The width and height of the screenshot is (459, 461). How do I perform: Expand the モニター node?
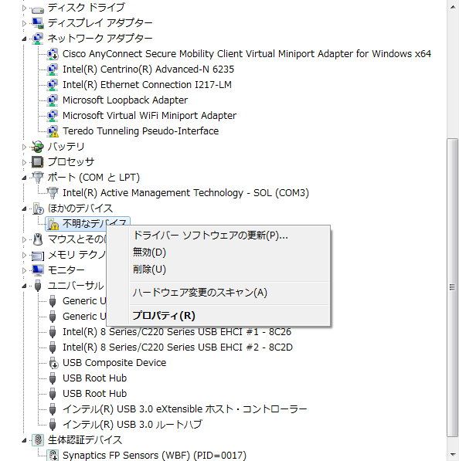click(25, 270)
